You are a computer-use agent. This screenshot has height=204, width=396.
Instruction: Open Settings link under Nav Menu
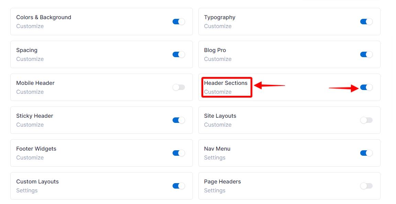point(214,158)
